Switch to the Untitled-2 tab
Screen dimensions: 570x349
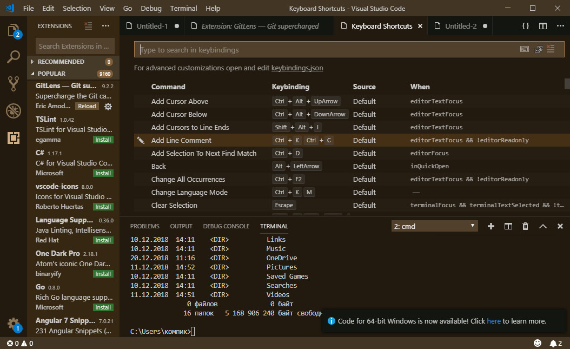(461, 26)
